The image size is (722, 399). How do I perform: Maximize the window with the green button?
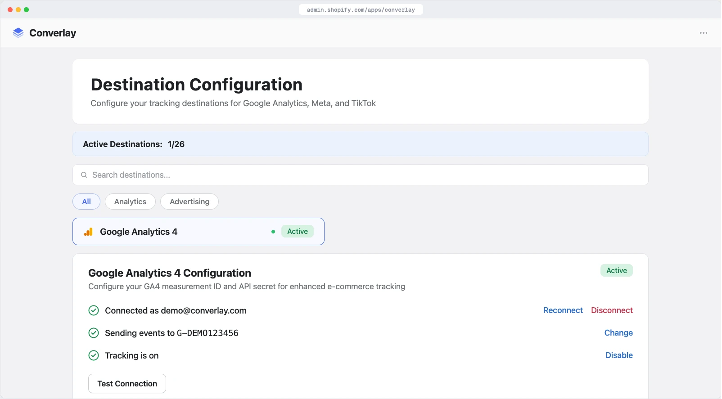tap(27, 9)
